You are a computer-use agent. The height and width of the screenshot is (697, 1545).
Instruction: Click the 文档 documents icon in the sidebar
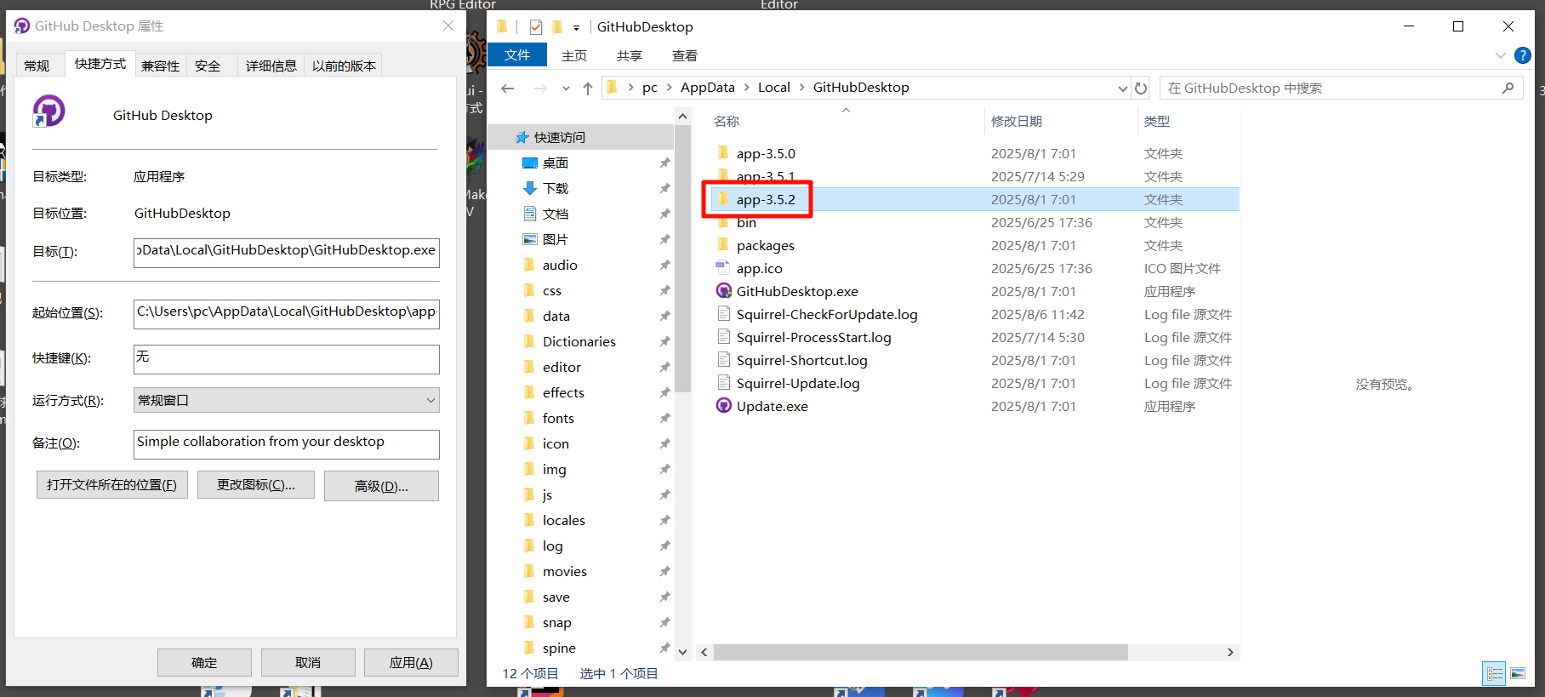(530, 214)
